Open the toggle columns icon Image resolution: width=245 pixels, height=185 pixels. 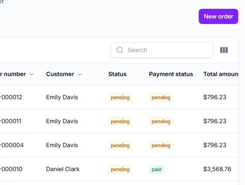tap(224, 50)
